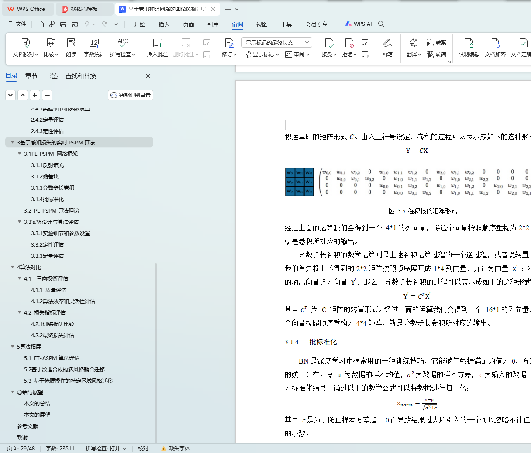The width and height of the screenshot is (531, 453).
Task: Collapse '3.3实验设计与算法评估' tree node
Action: pyautogui.click(x=19, y=222)
